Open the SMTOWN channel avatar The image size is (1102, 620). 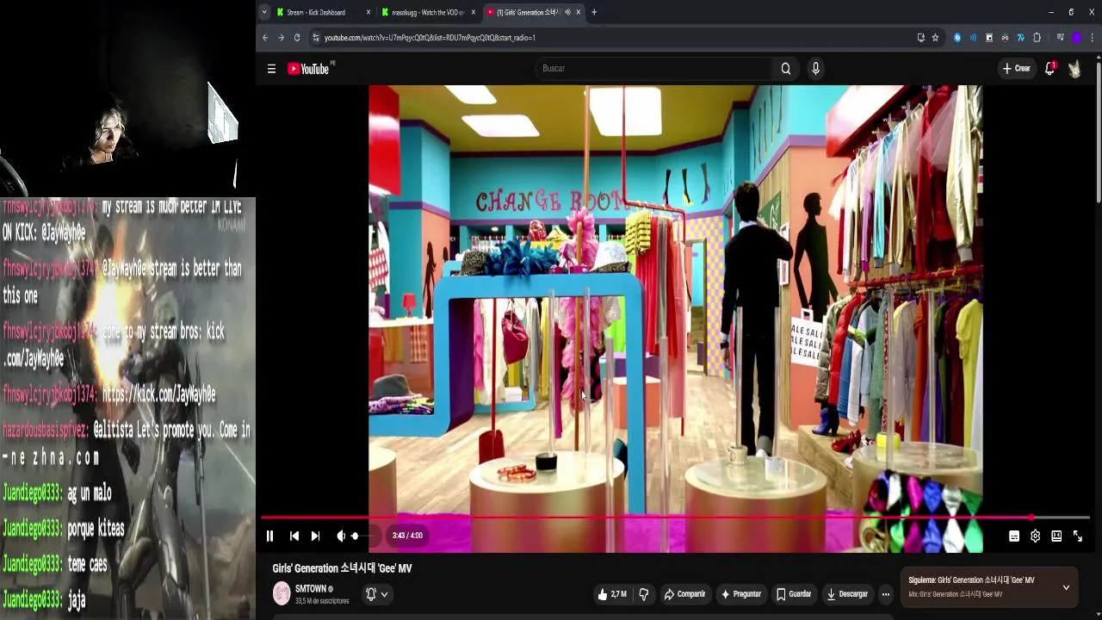point(282,593)
